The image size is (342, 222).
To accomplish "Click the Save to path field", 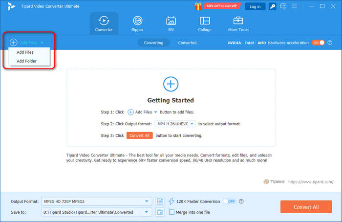I will [91, 212].
